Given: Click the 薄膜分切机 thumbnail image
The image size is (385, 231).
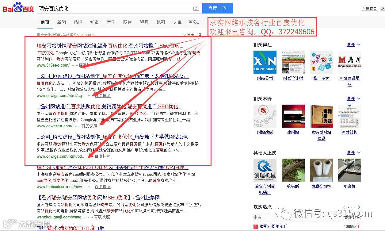Looking at the screenshot, I should pyautogui.click(x=321, y=170).
